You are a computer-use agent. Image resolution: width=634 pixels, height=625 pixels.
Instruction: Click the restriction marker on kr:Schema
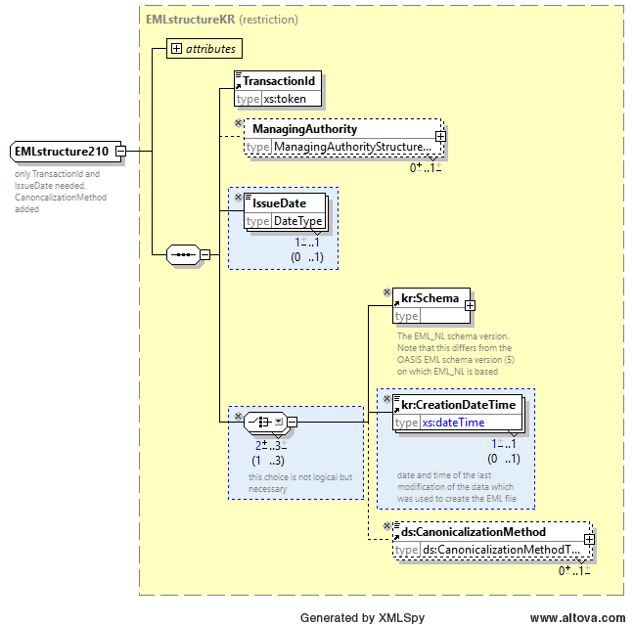click(386, 291)
